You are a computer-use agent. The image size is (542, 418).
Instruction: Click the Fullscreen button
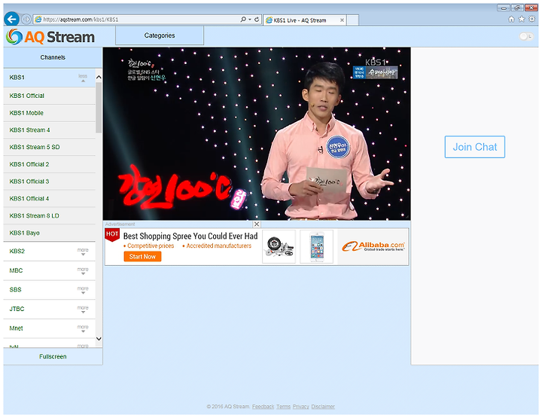tap(53, 356)
